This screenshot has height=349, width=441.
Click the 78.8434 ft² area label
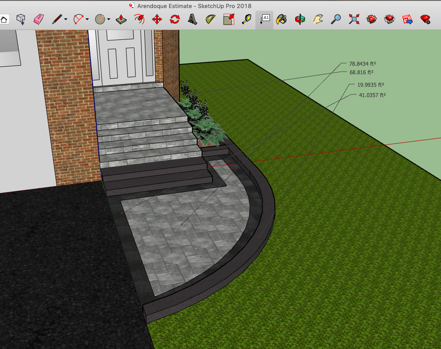[x=363, y=64]
